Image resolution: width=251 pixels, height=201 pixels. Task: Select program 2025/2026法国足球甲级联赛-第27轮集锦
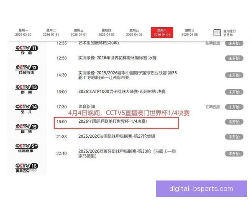117,137
